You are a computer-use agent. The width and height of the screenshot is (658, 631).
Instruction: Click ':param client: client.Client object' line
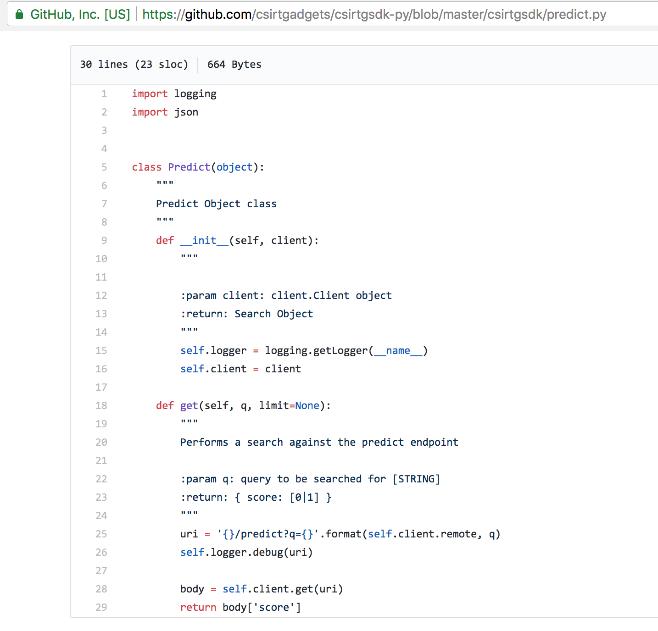click(286, 296)
